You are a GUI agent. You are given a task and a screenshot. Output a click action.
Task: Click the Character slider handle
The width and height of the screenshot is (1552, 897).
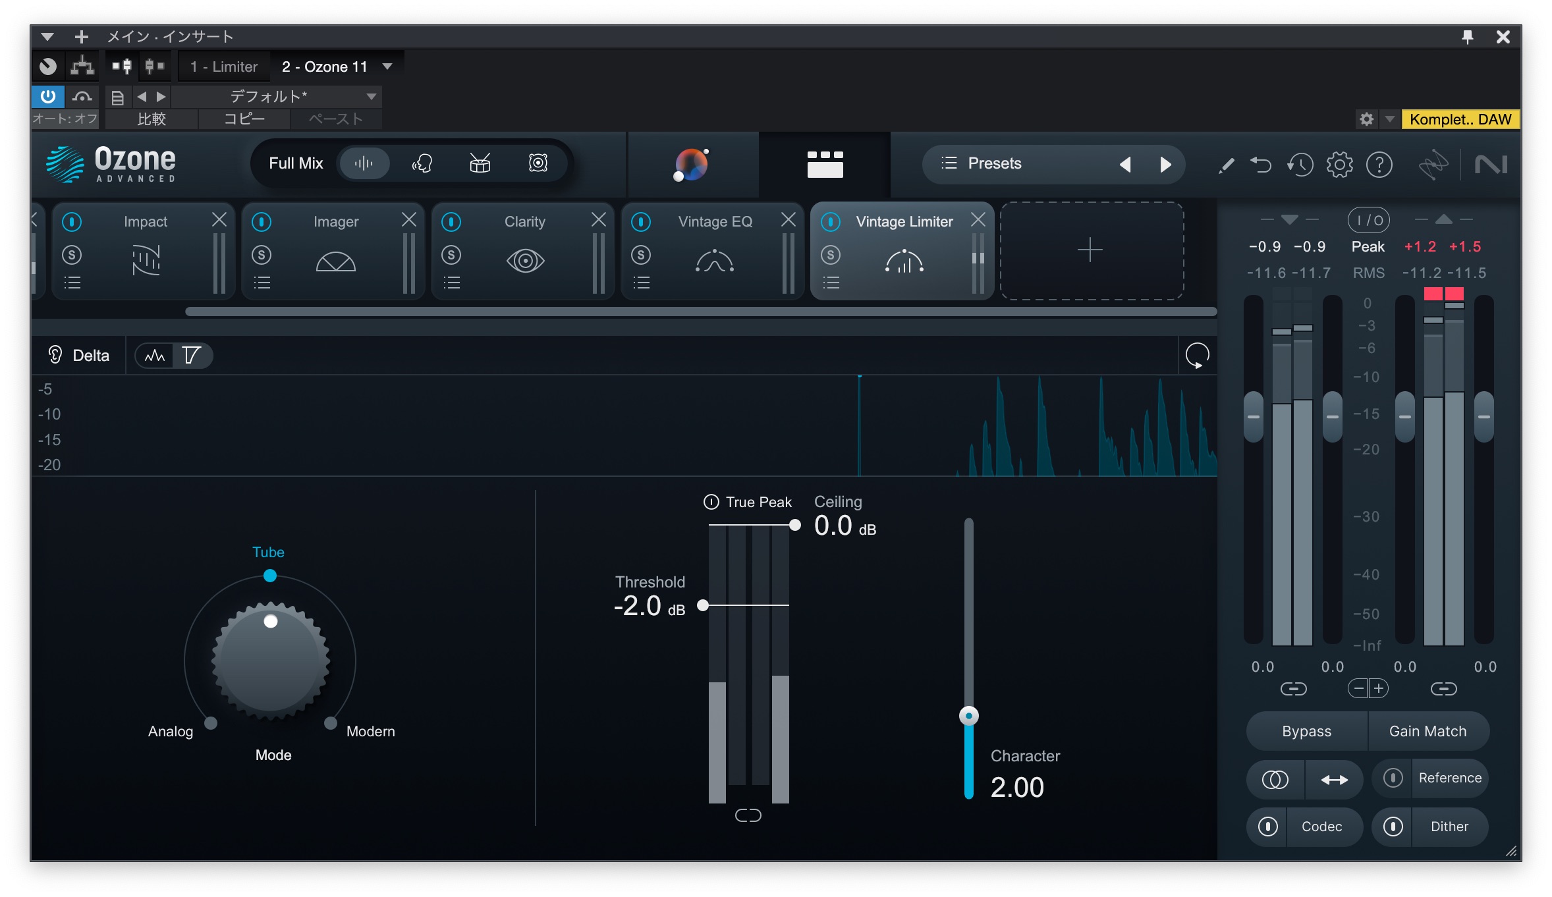click(968, 716)
